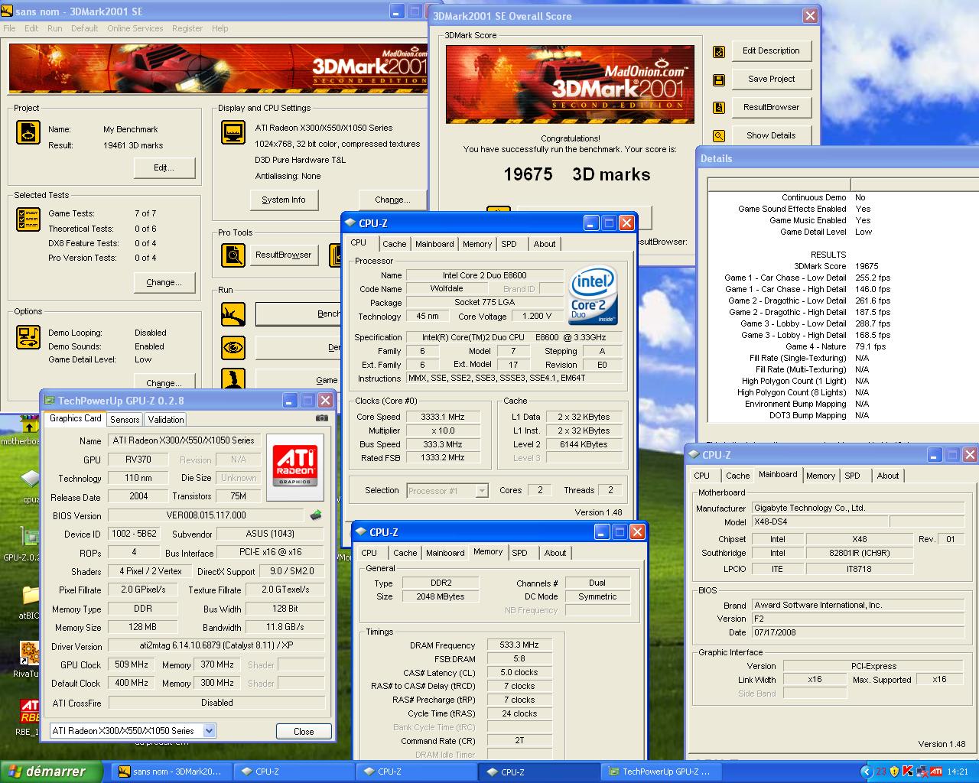This screenshot has height=783, width=979.
Task: Click Change... under Options section
Action: (164, 382)
